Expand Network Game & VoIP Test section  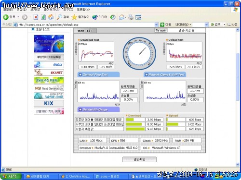(x=165, y=74)
